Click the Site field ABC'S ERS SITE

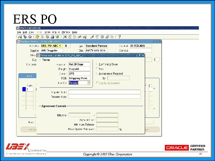(96, 50)
